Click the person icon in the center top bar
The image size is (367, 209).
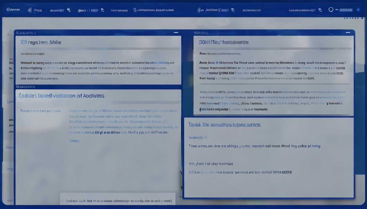(x=200, y=10)
